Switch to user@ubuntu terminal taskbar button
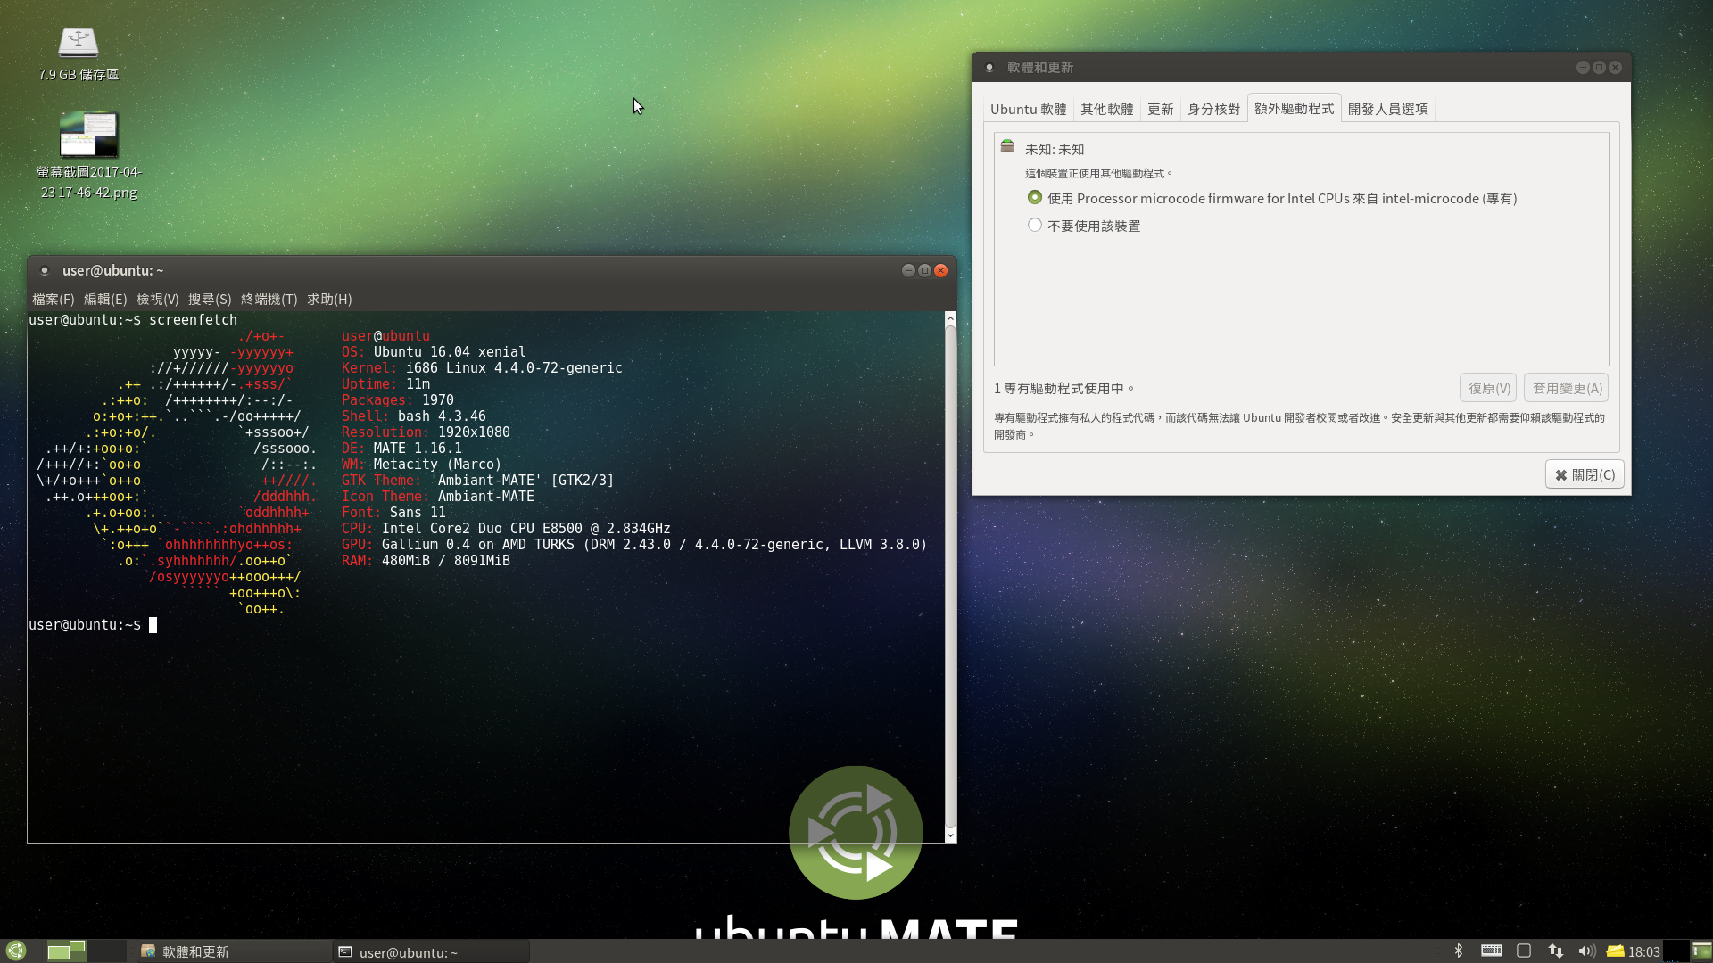The image size is (1713, 963). tap(432, 951)
